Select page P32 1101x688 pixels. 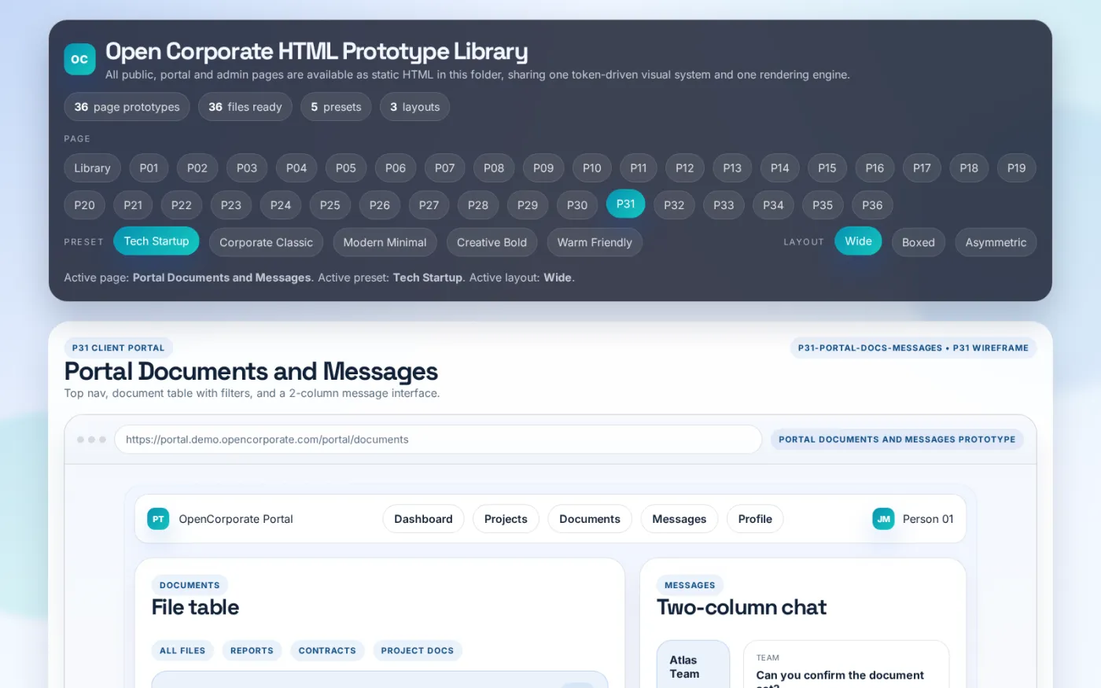click(x=674, y=204)
